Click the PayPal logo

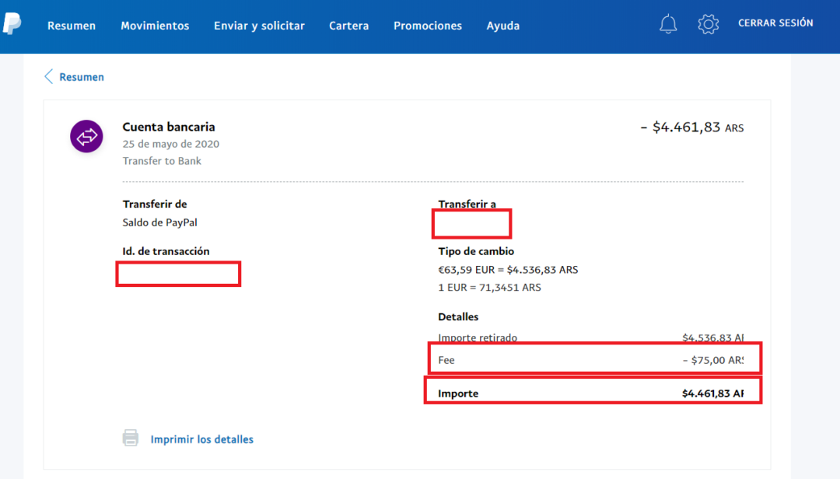[12, 25]
